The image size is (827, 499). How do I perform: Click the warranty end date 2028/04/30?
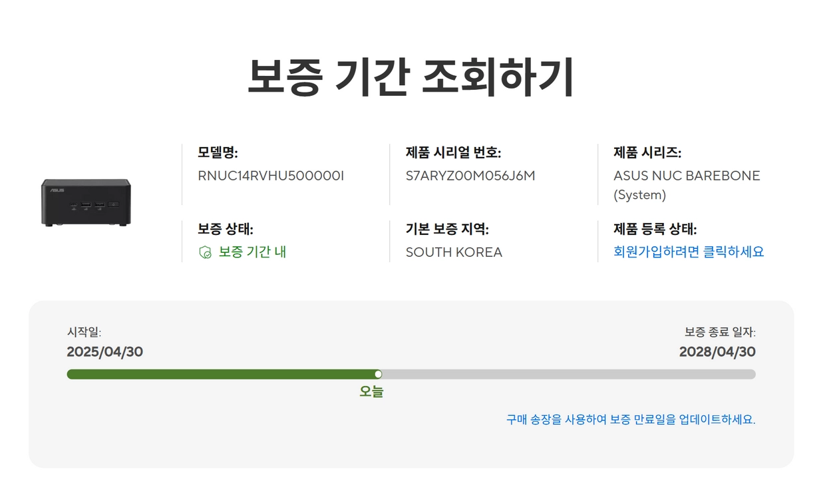717,352
